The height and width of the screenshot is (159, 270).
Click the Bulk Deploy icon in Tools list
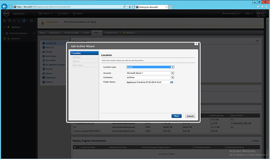(x=44, y=56)
